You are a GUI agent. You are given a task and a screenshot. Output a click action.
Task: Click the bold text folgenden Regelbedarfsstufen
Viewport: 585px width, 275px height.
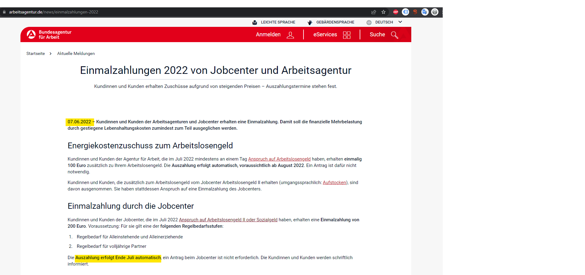pos(191,226)
